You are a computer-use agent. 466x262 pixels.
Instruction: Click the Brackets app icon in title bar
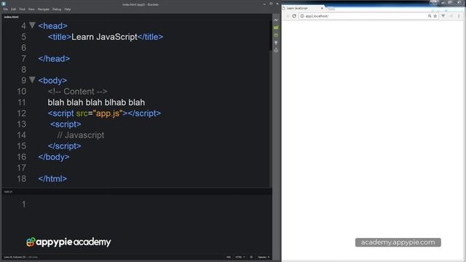point(4,4)
